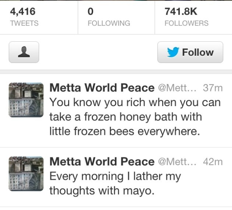Screen dimensions: 232x210
Task: Select the FOLLOWERS label under the count
Action: coord(186,23)
